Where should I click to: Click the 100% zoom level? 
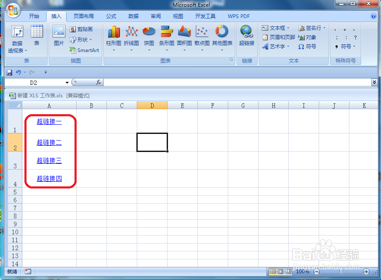pos(303,272)
